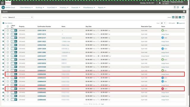The width and height of the screenshot is (190, 107).
Task: Tick checkbox for reservation 2209113919
Action: [8, 30]
